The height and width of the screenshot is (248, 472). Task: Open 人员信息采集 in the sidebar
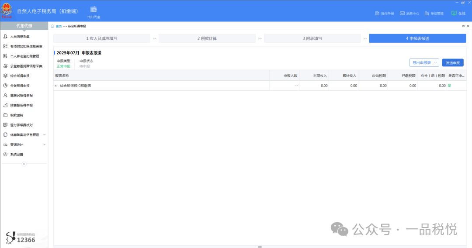pos(20,37)
